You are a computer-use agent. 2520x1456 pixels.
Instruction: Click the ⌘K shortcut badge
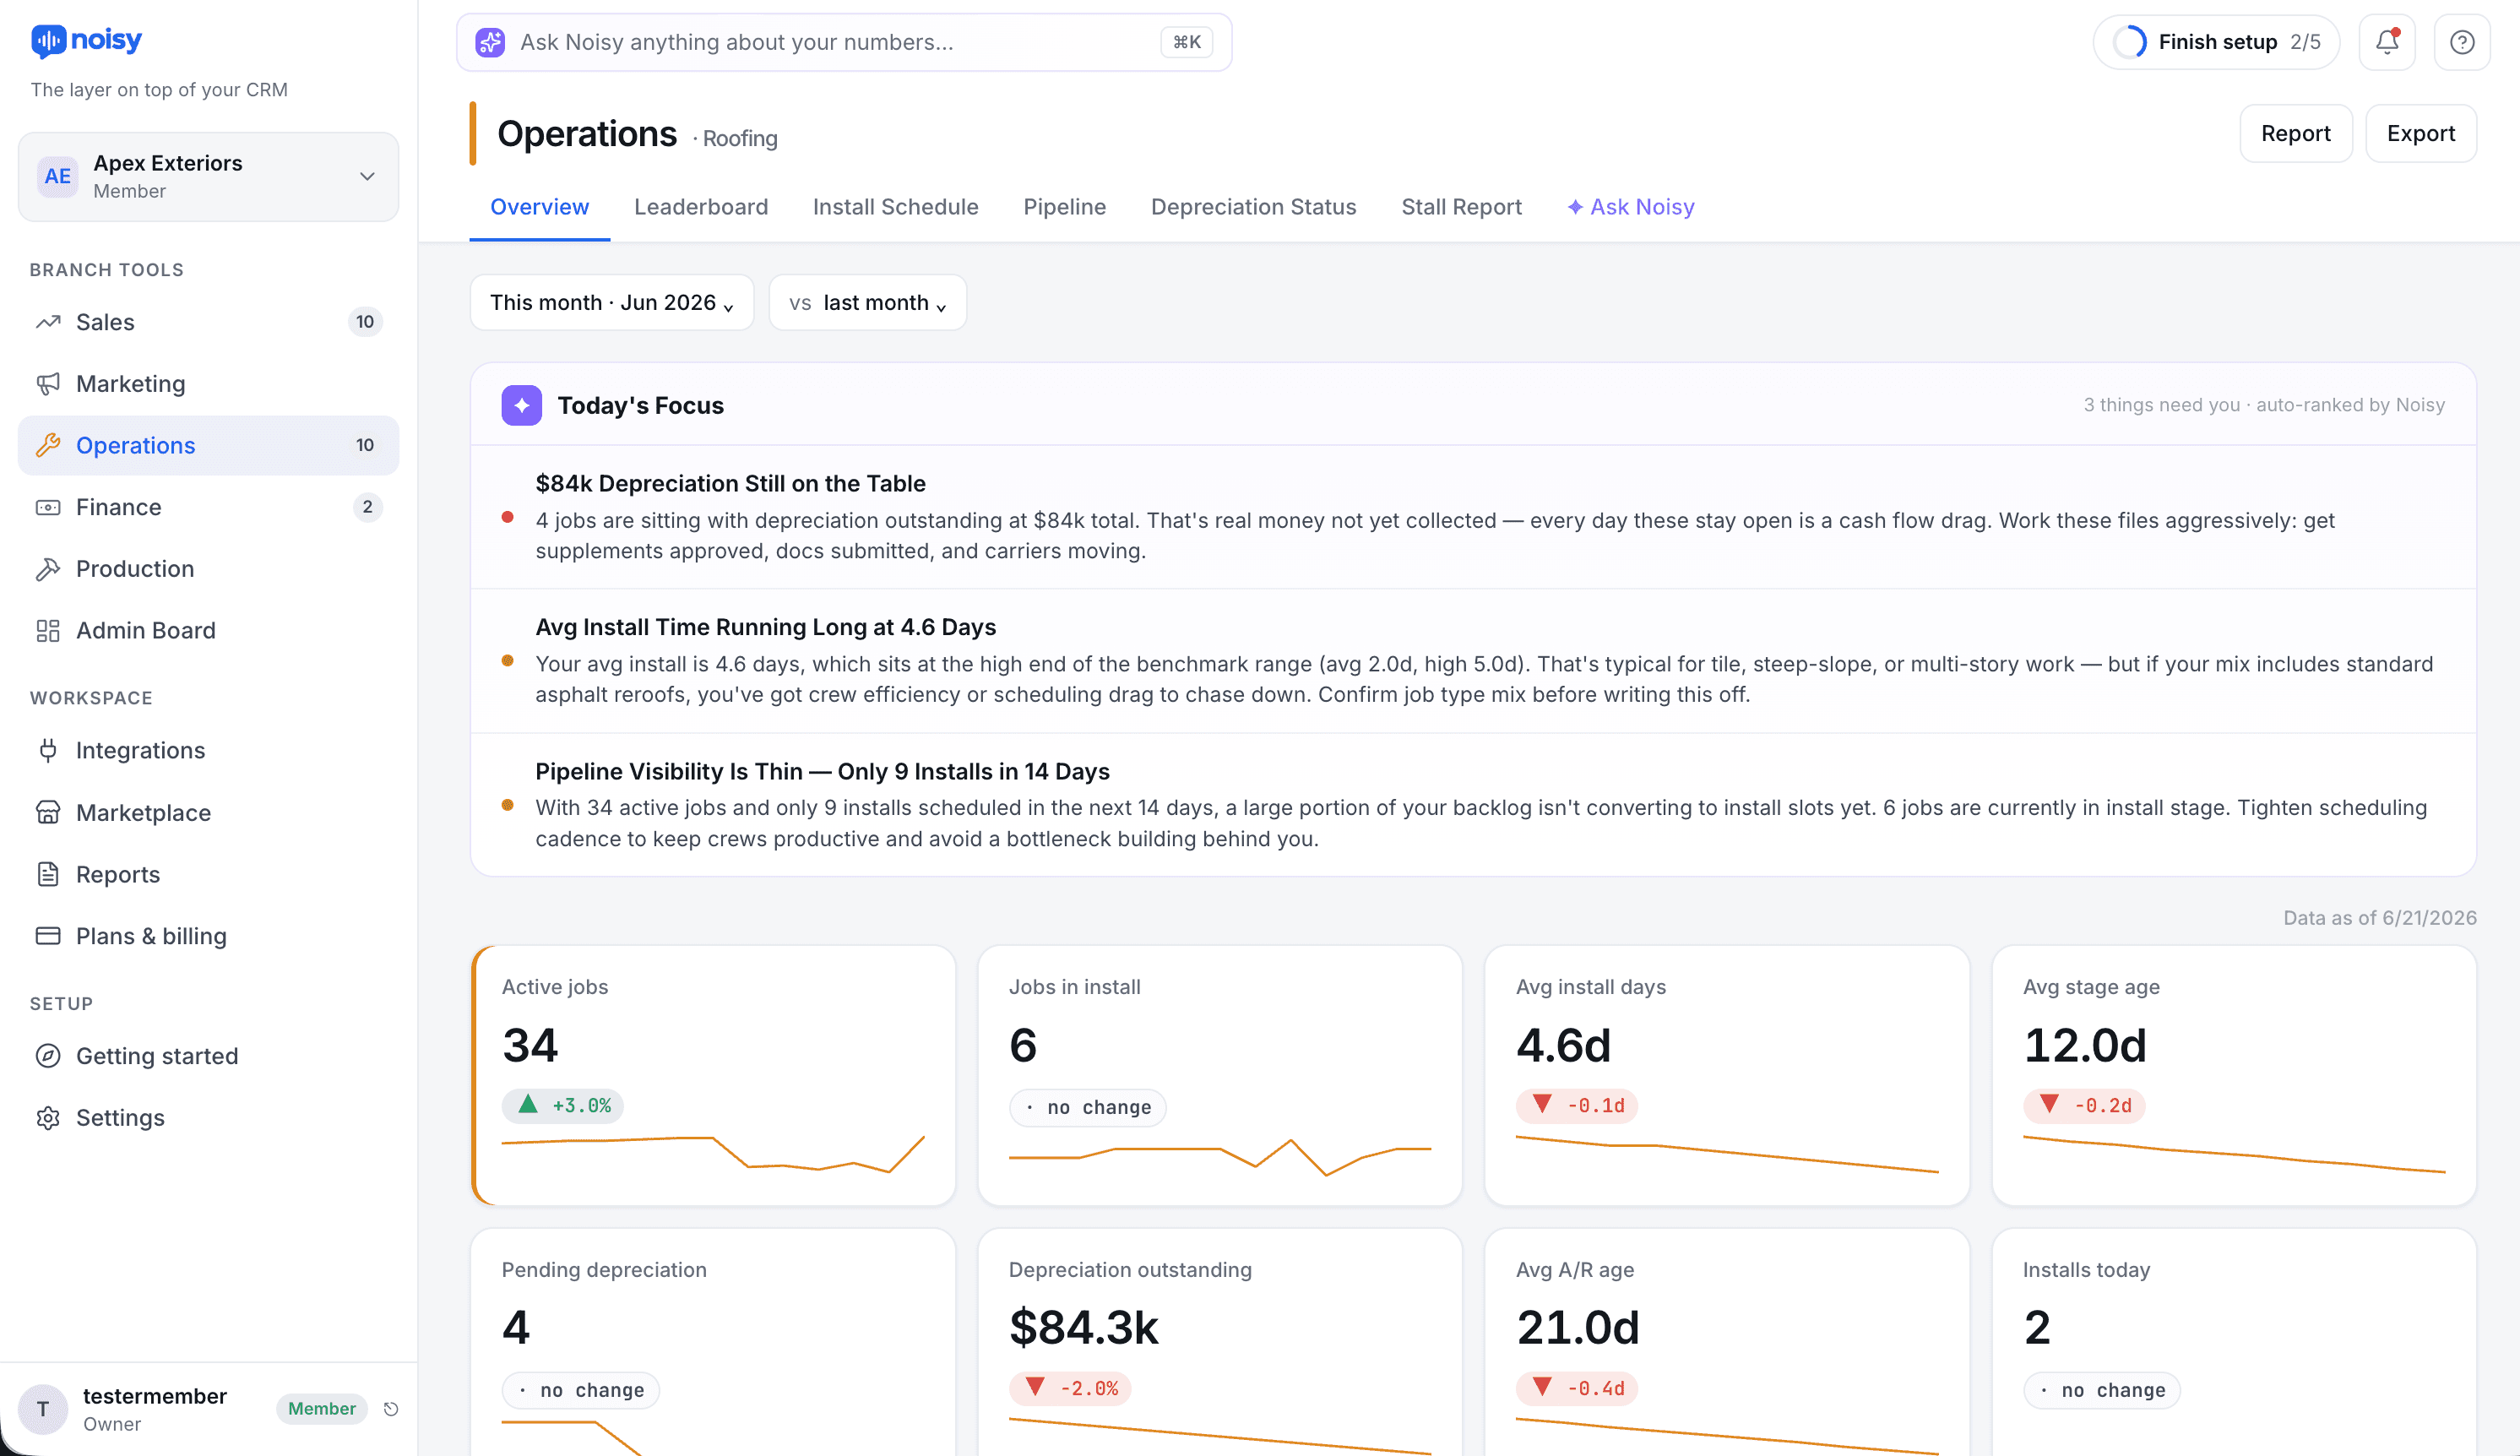(x=1187, y=42)
